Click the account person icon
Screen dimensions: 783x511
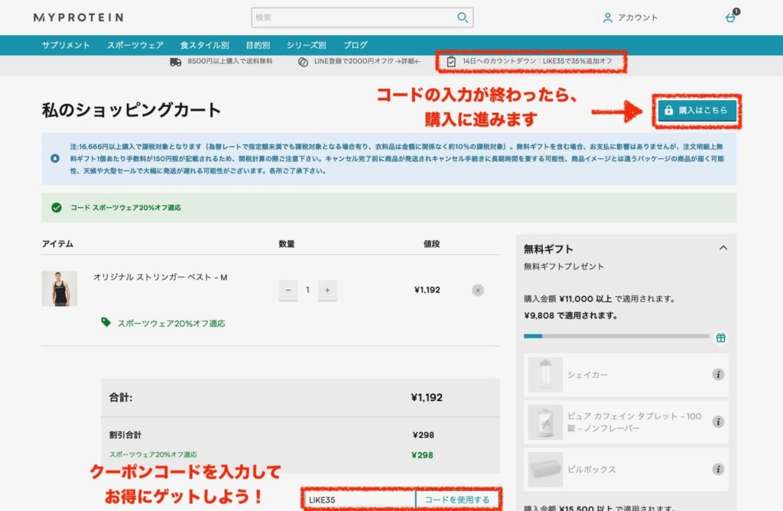608,18
